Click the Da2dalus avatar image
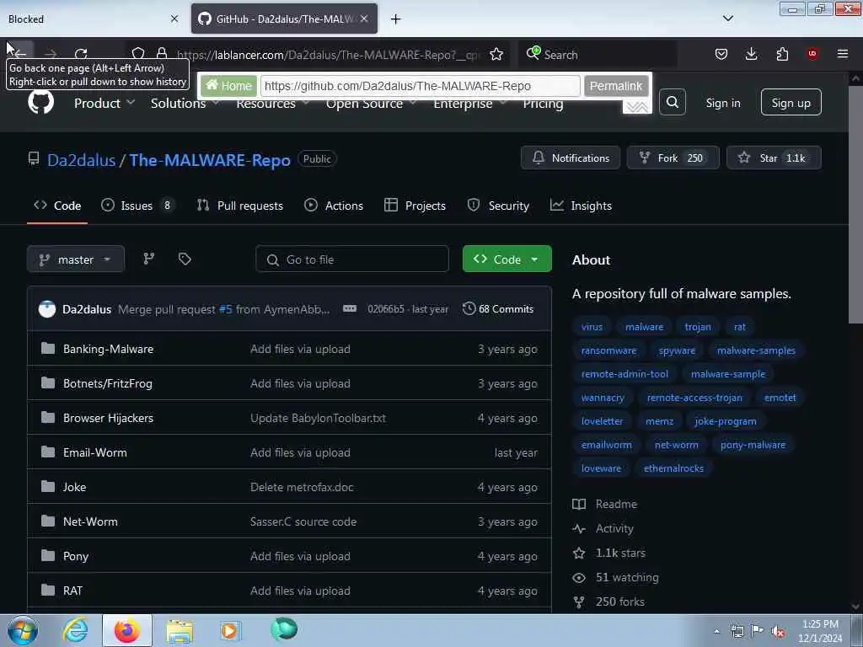The width and height of the screenshot is (863, 647). coord(47,308)
